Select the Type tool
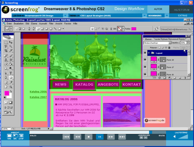Screen dimensions: 194x147 pyautogui.click(x=11, y=73)
